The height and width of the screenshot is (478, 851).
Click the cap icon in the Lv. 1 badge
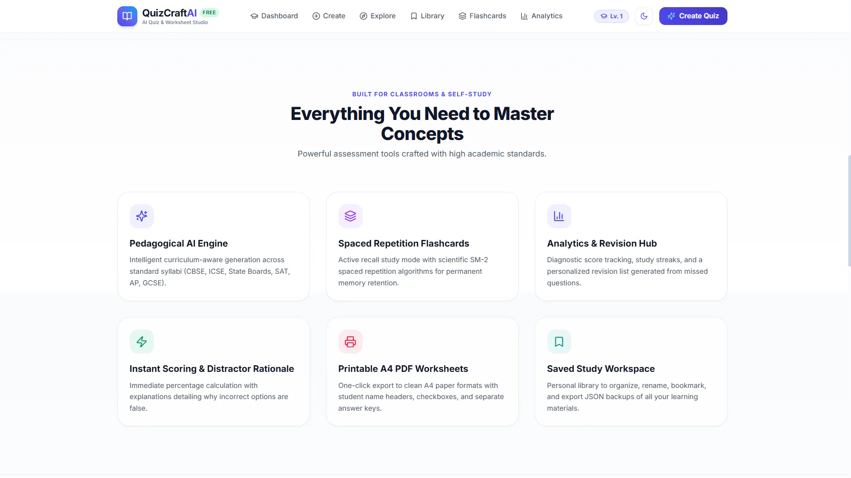pos(604,16)
